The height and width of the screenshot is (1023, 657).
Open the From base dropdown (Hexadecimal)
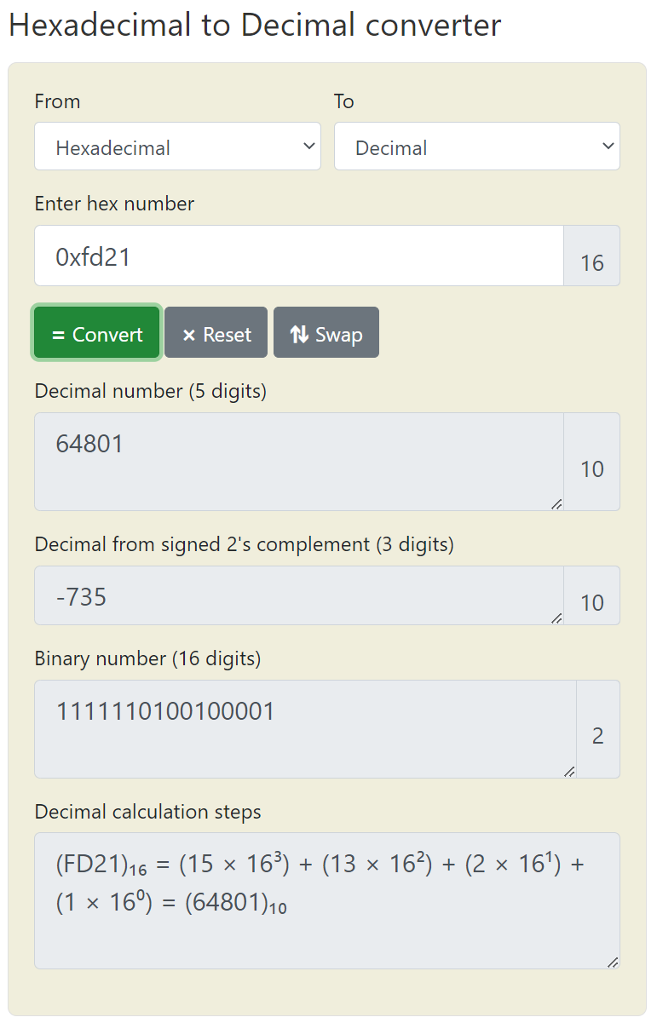177,147
